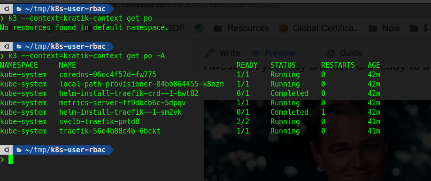Click the globe bookmark icon before Resources
The image size is (431, 181).
[199, 28]
